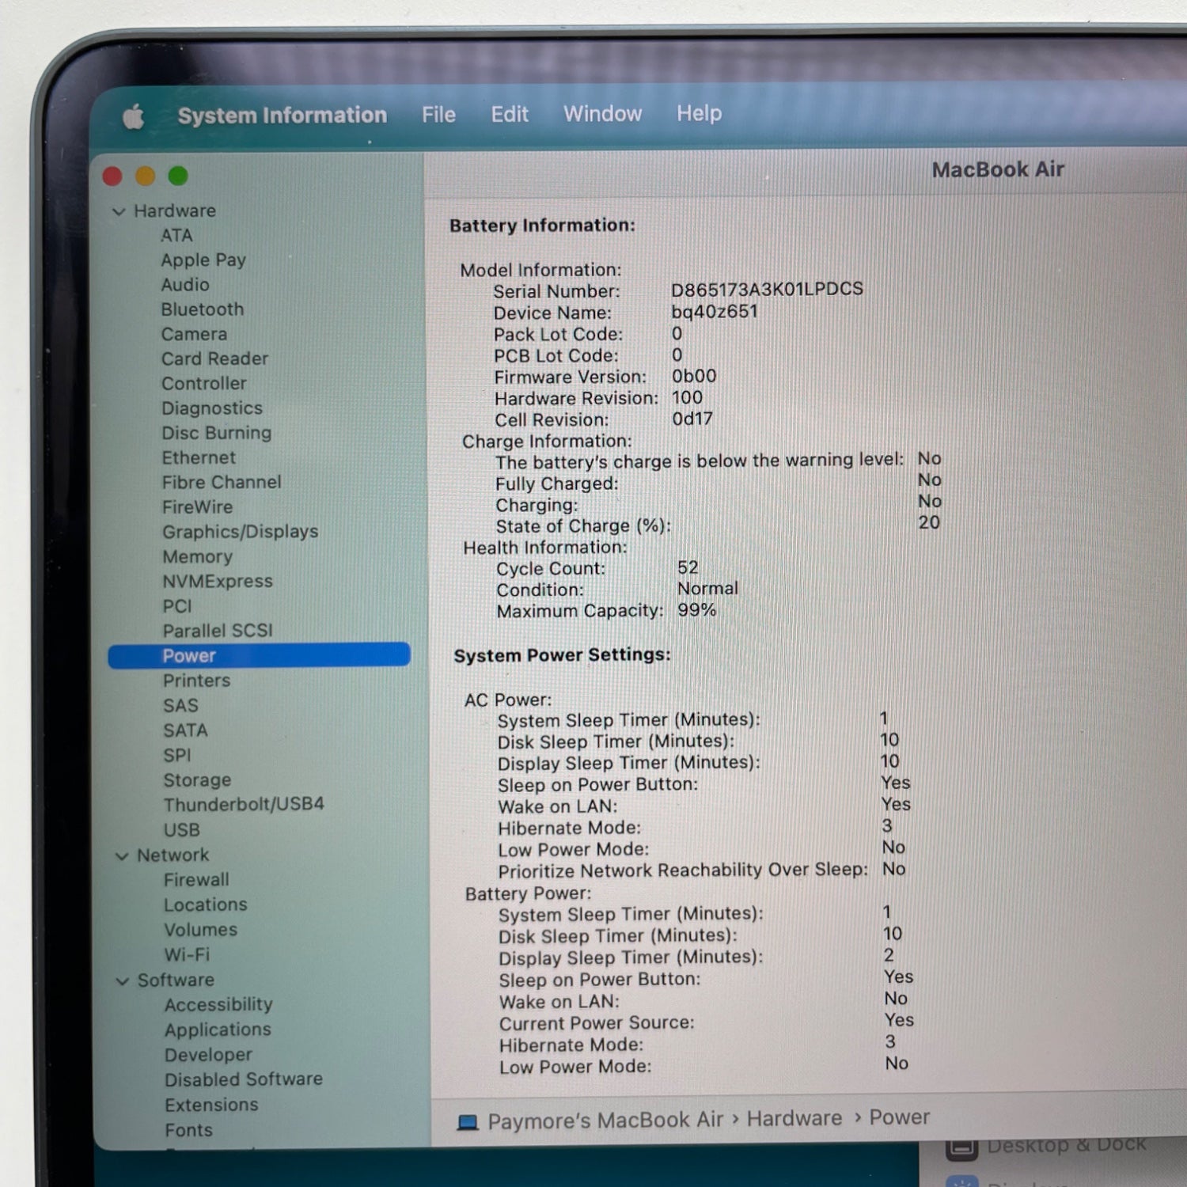Open the Edit menu

(510, 114)
